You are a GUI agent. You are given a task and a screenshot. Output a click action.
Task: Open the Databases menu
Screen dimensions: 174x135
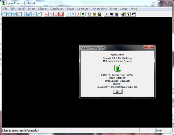point(57,9)
